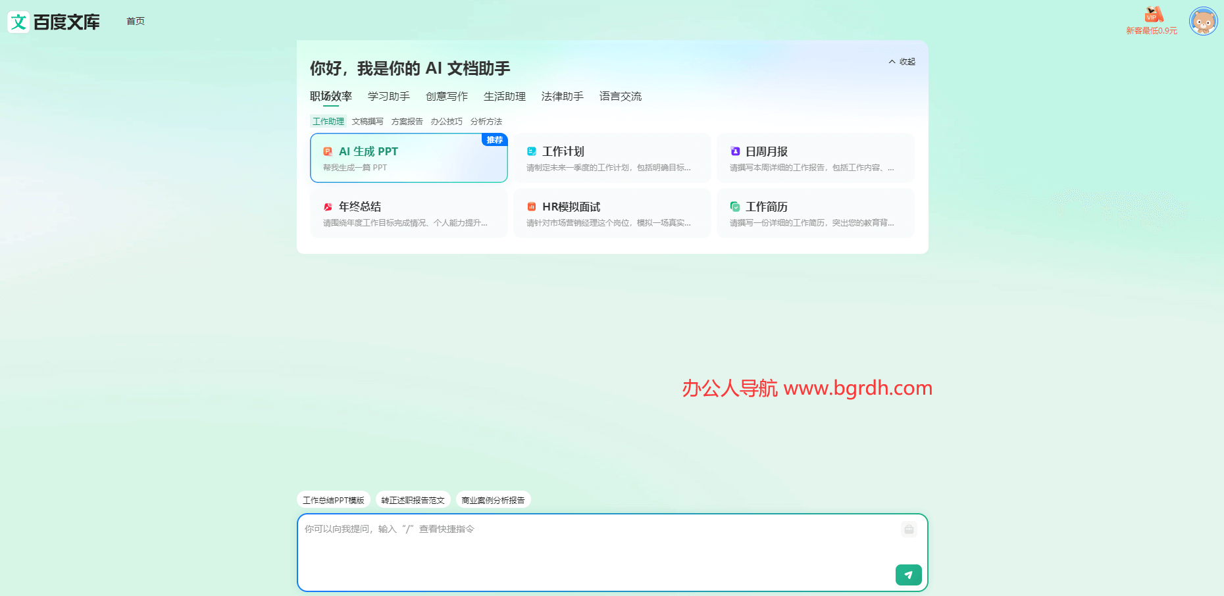This screenshot has height=596, width=1224.
Task: Select the HR模拟面试 chart icon
Action: [x=532, y=207]
